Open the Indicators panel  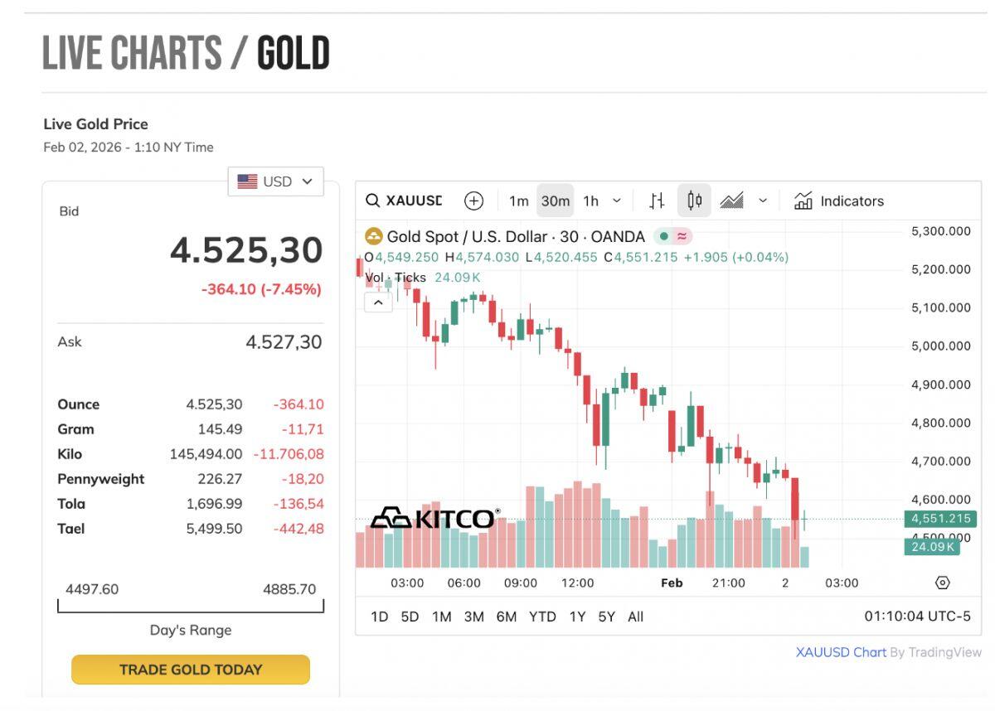840,201
